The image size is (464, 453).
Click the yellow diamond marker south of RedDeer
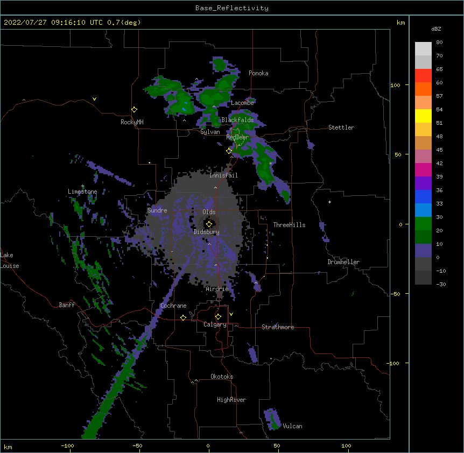229,151
